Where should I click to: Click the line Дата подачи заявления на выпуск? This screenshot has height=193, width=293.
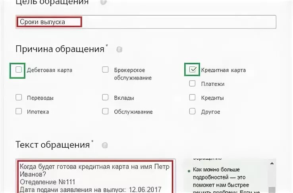(91, 189)
